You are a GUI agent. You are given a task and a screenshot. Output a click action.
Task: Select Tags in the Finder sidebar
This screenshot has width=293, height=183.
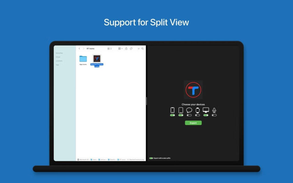[57, 65]
